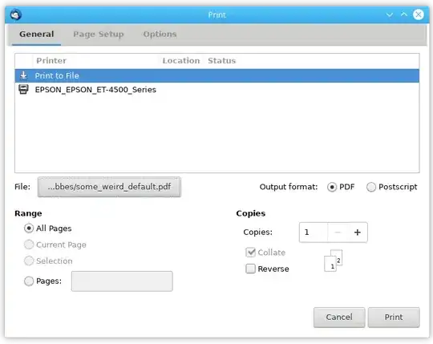Click the Print button
This screenshot has height=344, width=433.
pyautogui.click(x=394, y=318)
